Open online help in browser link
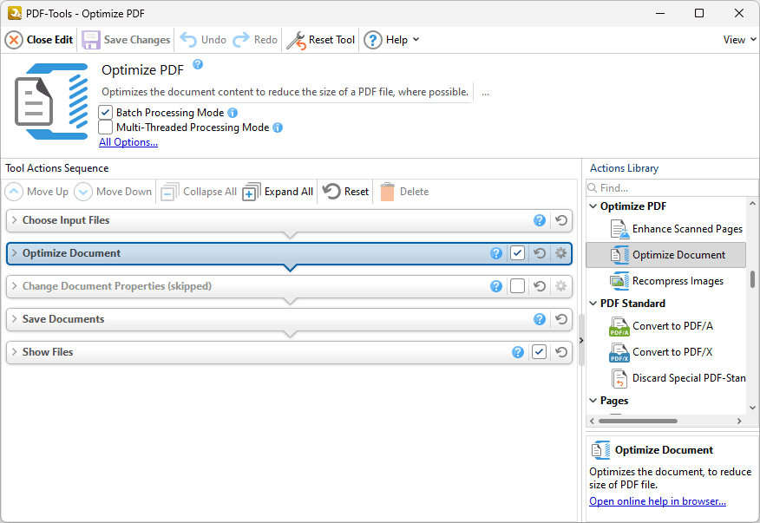 pyautogui.click(x=658, y=501)
